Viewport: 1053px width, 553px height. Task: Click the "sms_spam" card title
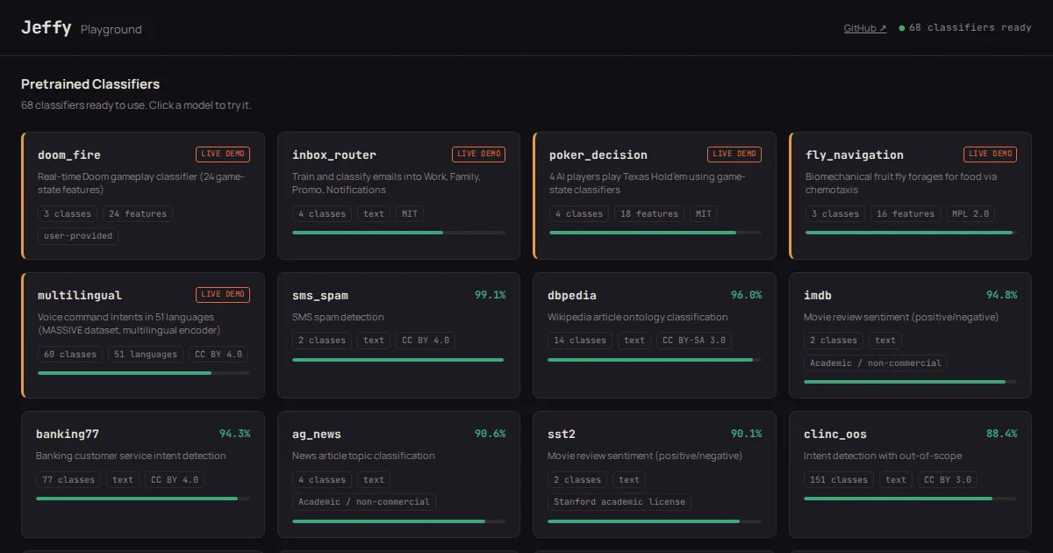point(320,296)
